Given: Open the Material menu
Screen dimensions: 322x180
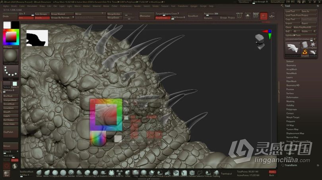Looking at the screenshot, I should point(97,6).
